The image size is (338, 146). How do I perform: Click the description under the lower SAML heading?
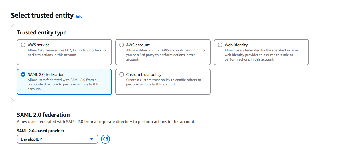click(x=106, y=122)
